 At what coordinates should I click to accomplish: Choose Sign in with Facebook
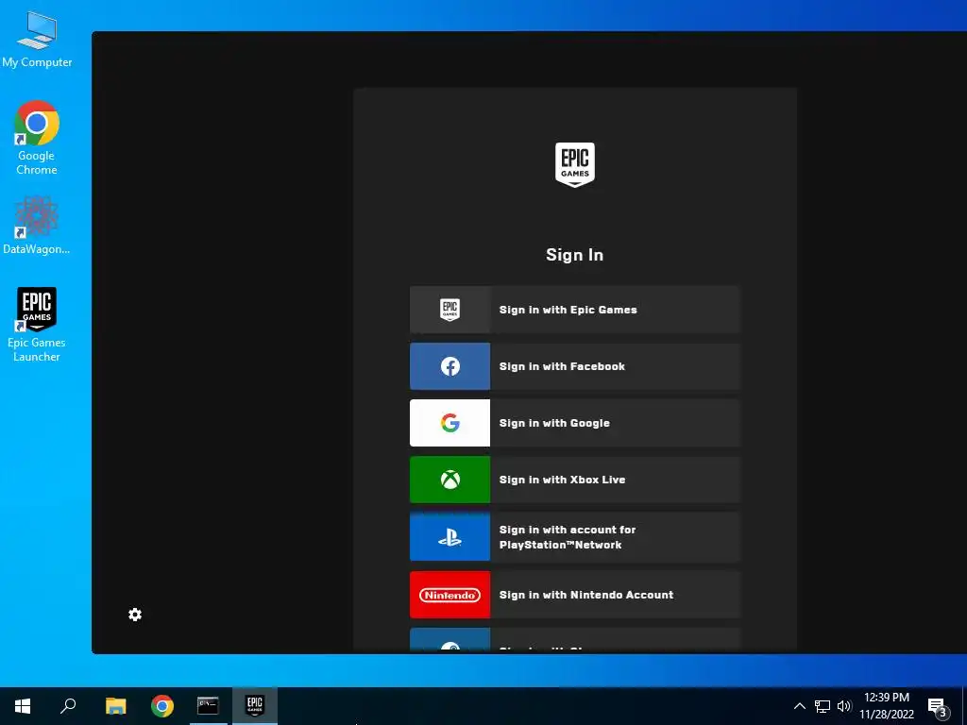tap(574, 366)
